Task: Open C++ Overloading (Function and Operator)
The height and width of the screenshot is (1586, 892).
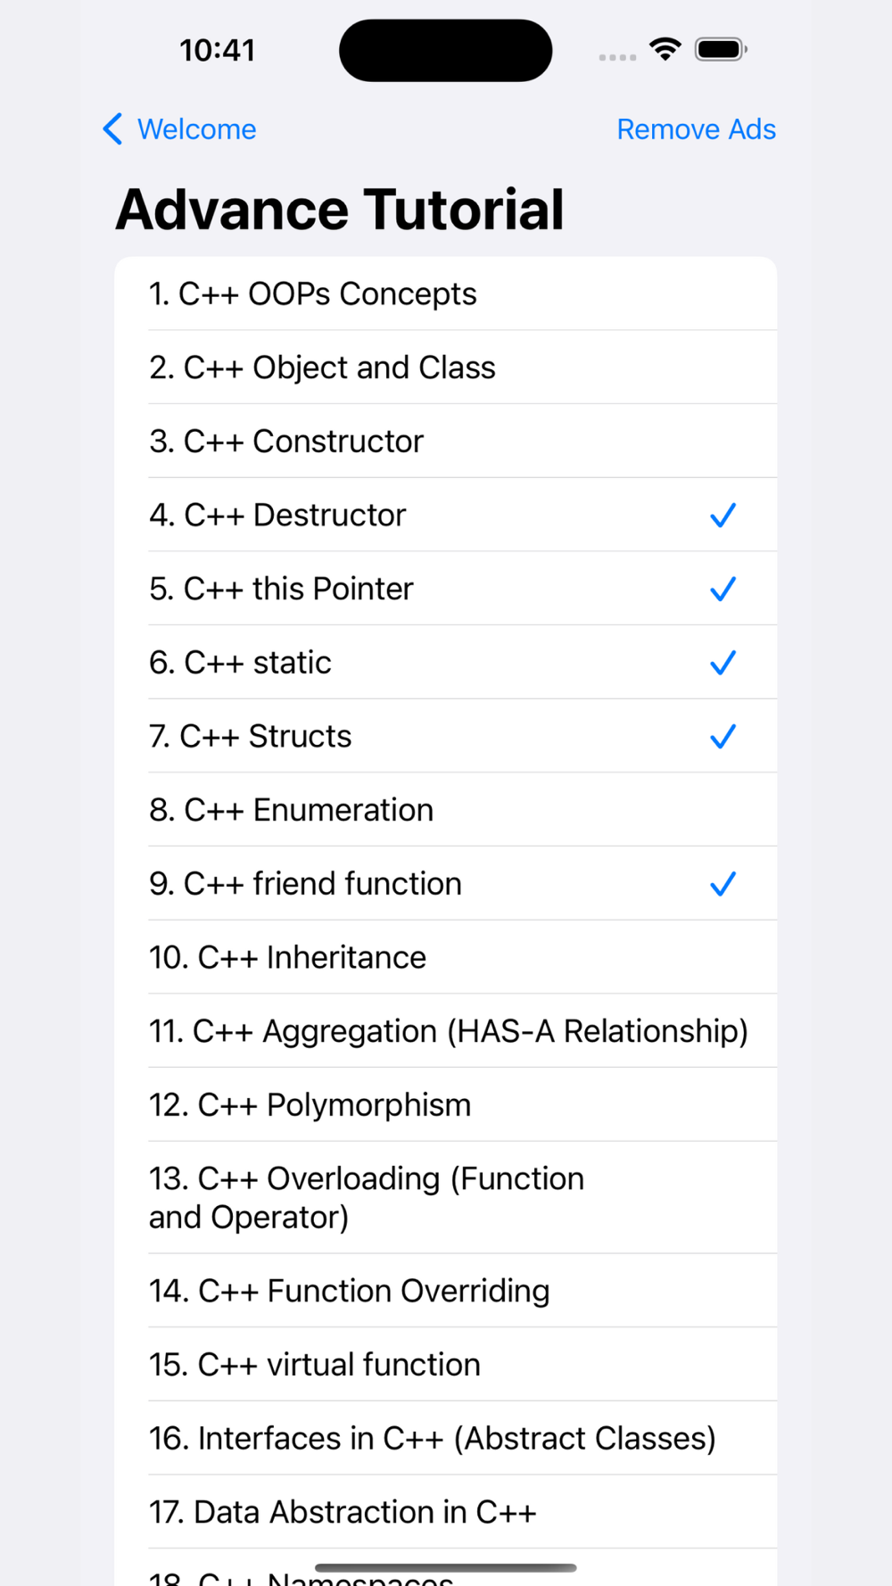Action: (x=367, y=1197)
